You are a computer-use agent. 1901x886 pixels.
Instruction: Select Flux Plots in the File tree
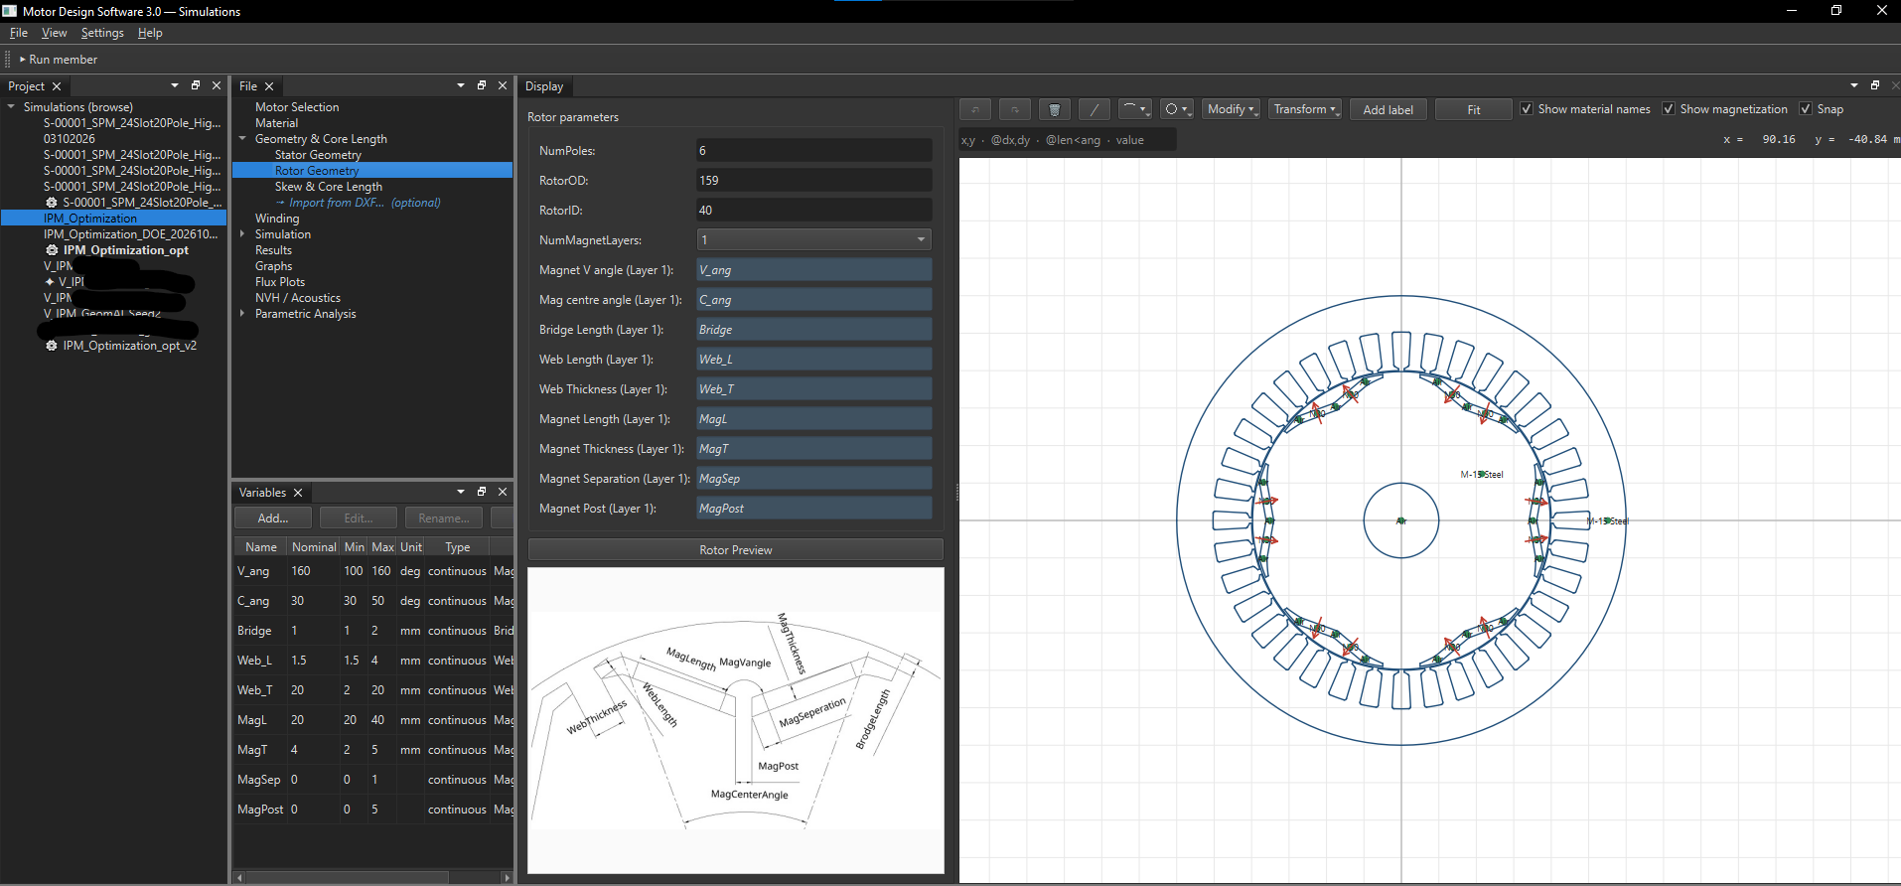click(x=280, y=282)
